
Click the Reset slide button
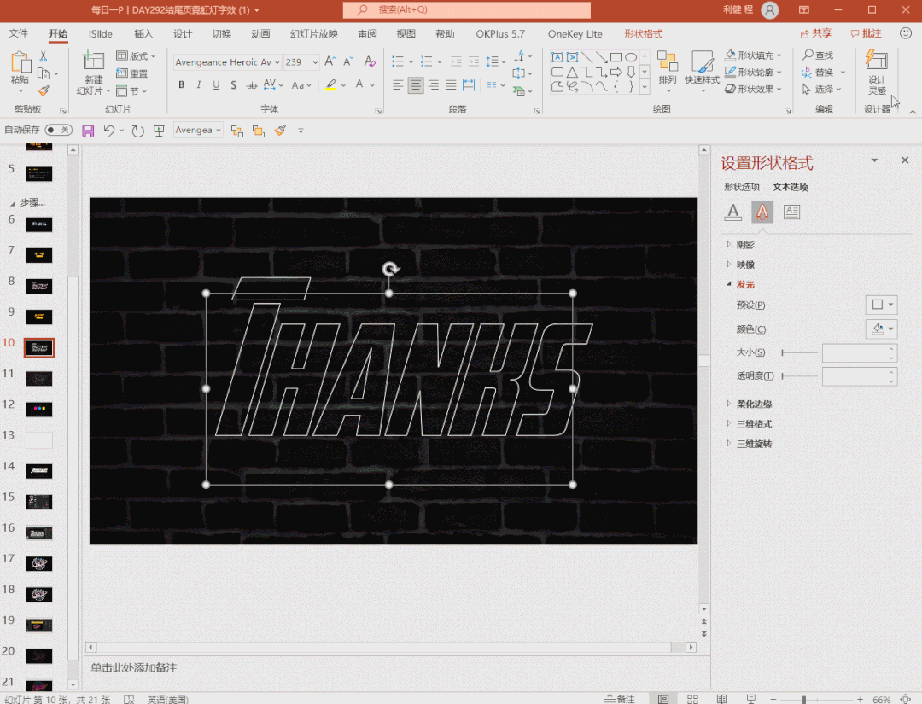(132, 73)
